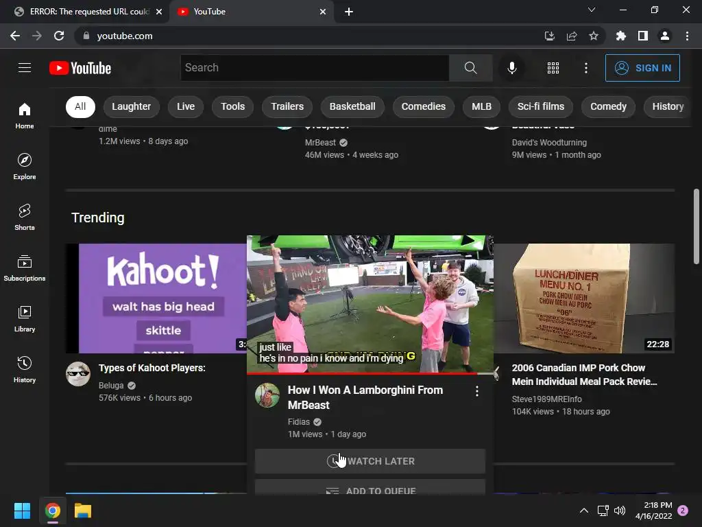702x527 pixels.
Task: Bookmark this page with star icon
Action: pyautogui.click(x=594, y=36)
